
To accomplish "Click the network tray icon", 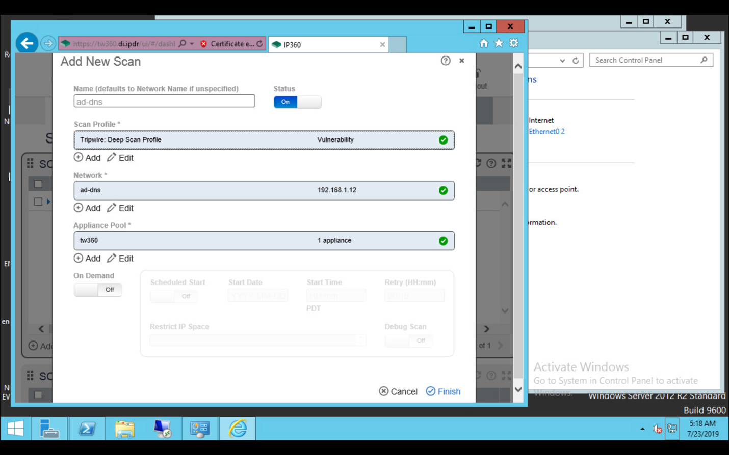I will 672,429.
